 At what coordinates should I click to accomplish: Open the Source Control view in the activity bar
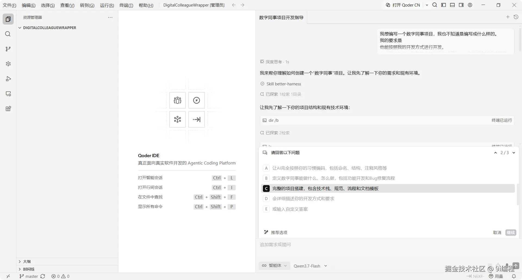(x=8, y=49)
